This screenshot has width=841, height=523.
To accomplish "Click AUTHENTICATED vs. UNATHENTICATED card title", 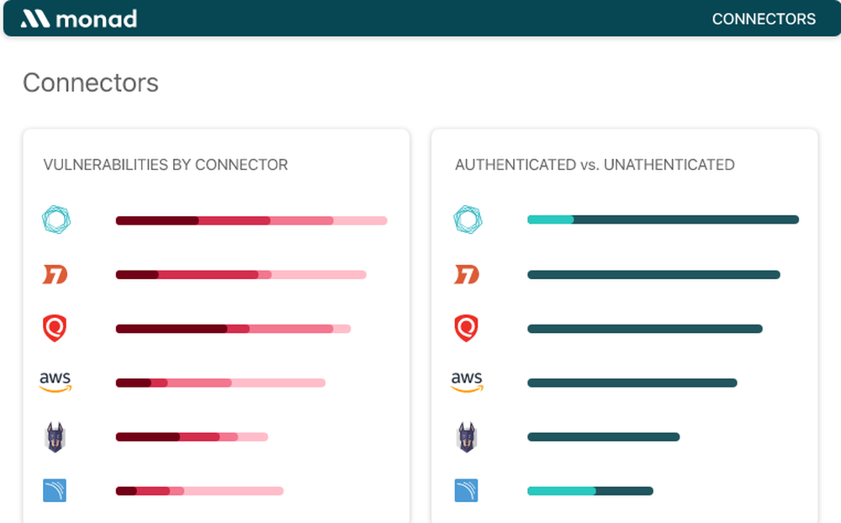I will pos(595,165).
